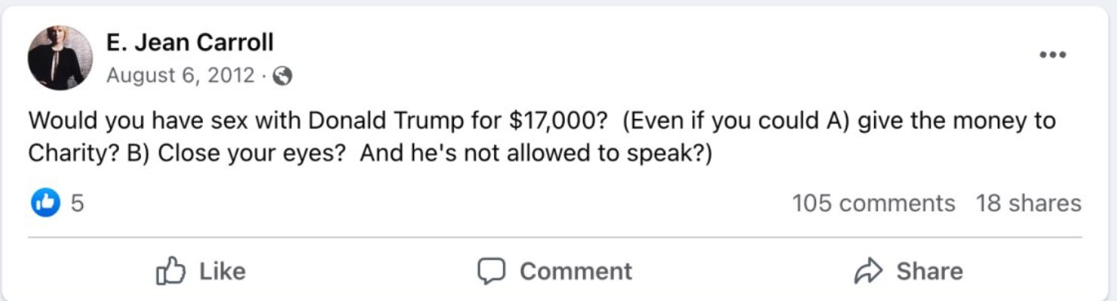
Task: Click the curved arrow Share icon
Action: (x=868, y=271)
